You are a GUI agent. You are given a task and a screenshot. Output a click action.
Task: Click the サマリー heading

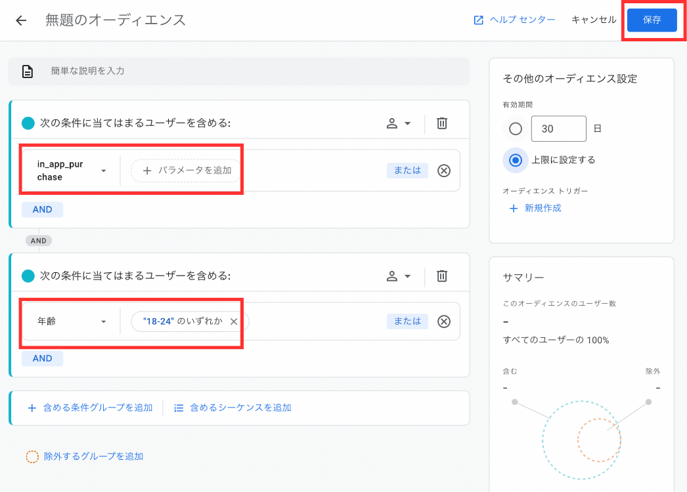click(x=523, y=277)
